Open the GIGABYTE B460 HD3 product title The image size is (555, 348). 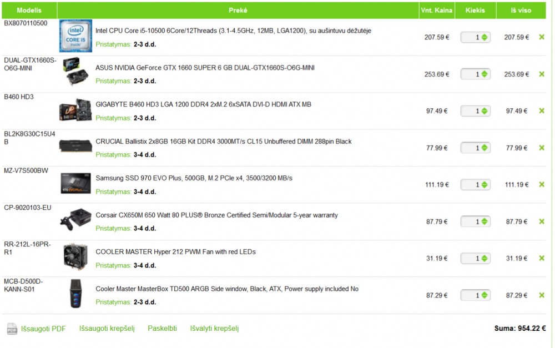tap(203, 104)
